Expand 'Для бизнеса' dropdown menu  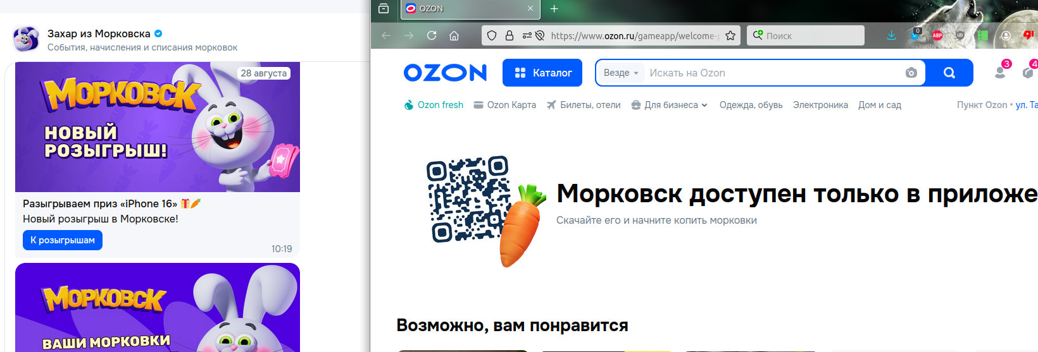tap(670, 105)
